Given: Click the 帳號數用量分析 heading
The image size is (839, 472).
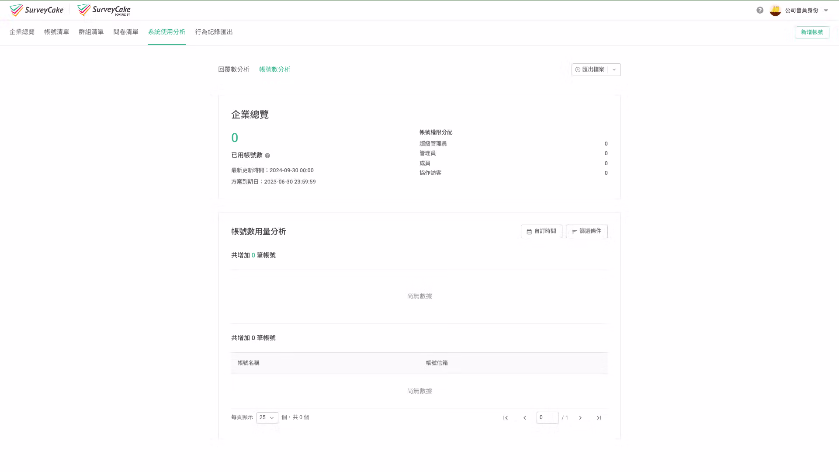Looking at the screenshot, I should click(258, 232).
